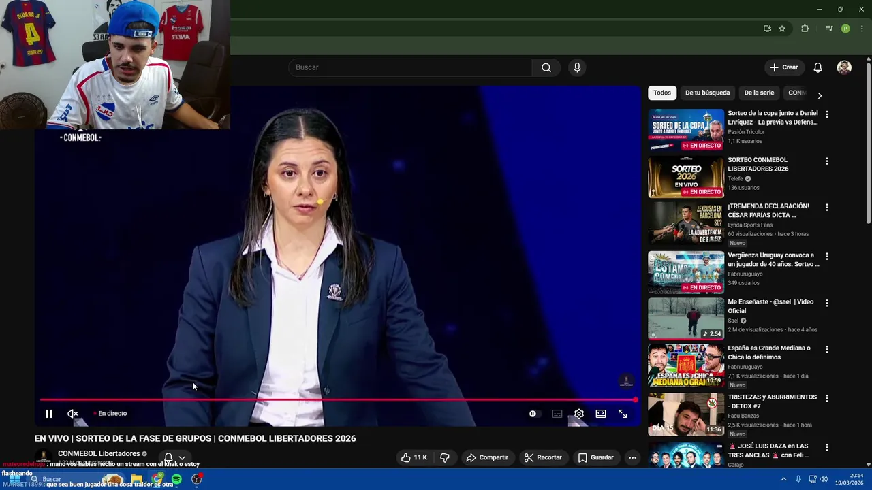This screenshot has height=490, width=872.
Task: Click the scrubber handle at progress bar end
Action: pos(635,399)
